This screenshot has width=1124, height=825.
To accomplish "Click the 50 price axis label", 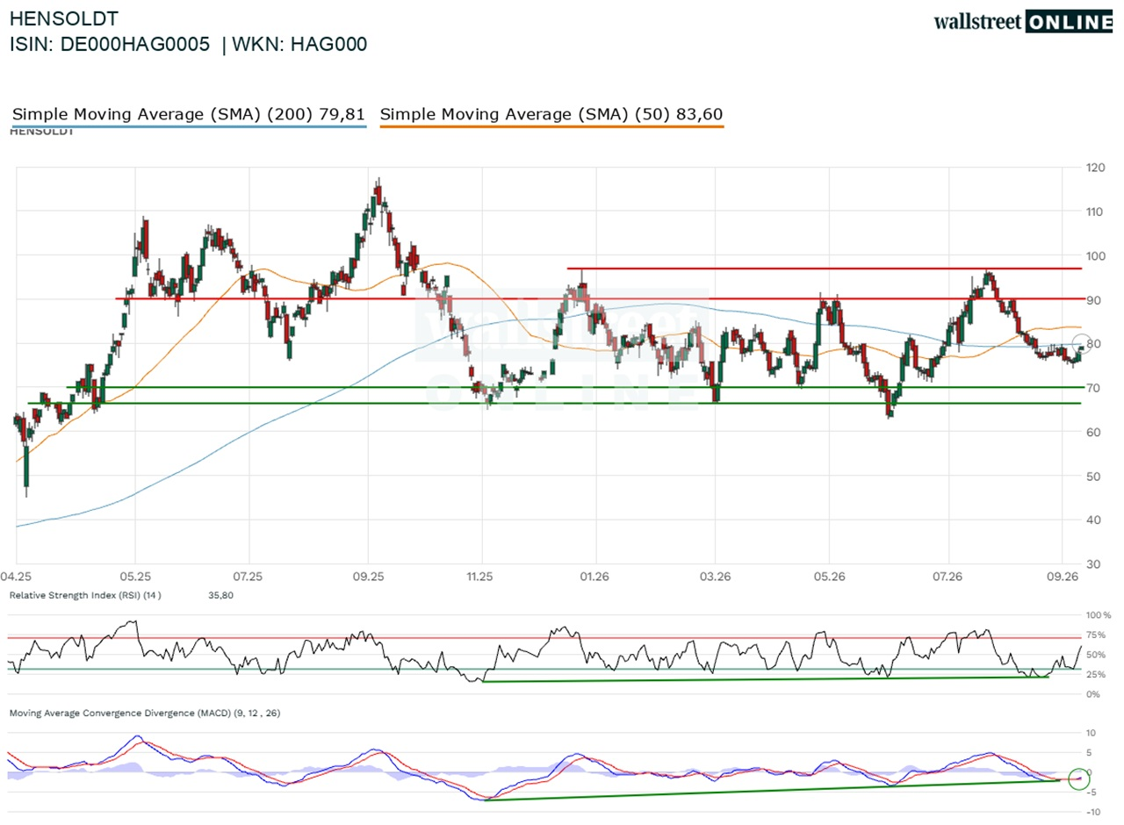I will pyautogui.click(x=1092, y=477).
